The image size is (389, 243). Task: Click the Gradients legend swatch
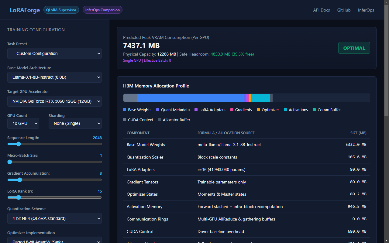tap(232, 110)
